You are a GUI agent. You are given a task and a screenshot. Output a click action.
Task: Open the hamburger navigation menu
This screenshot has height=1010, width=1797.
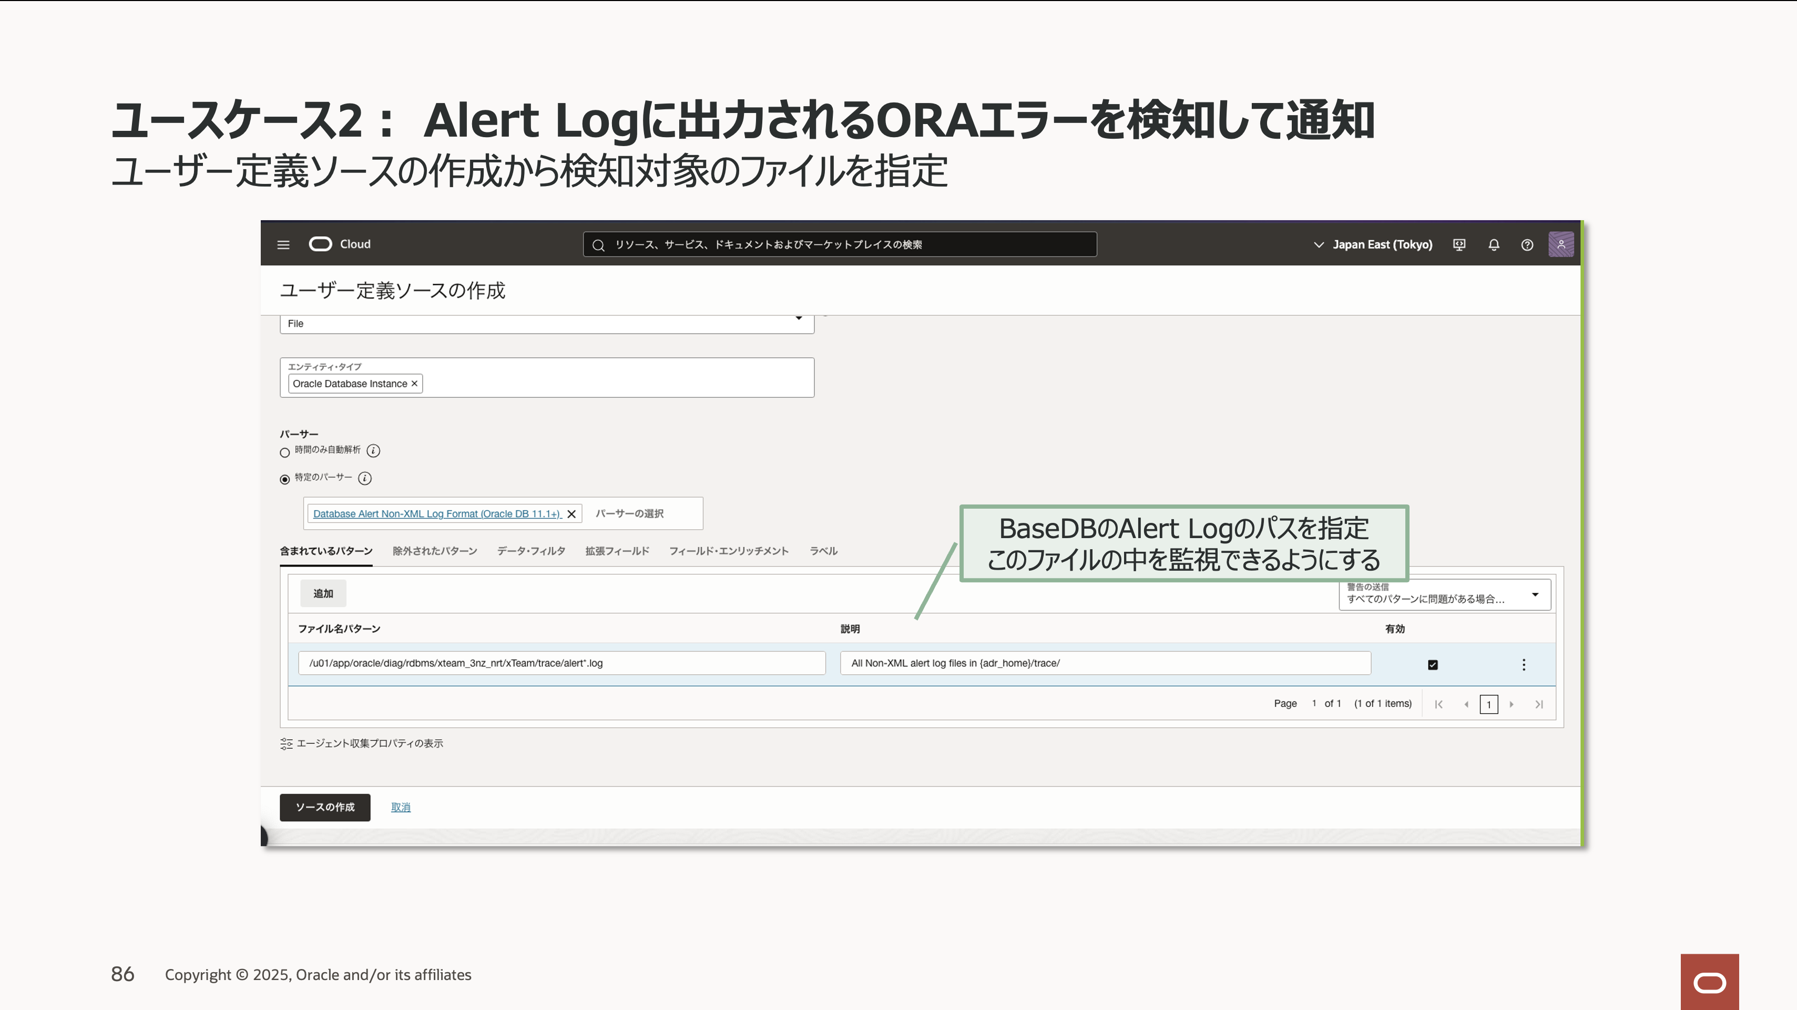coord(283,245)
